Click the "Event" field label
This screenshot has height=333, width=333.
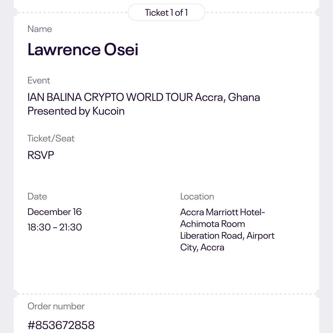[x=39, y=81]
